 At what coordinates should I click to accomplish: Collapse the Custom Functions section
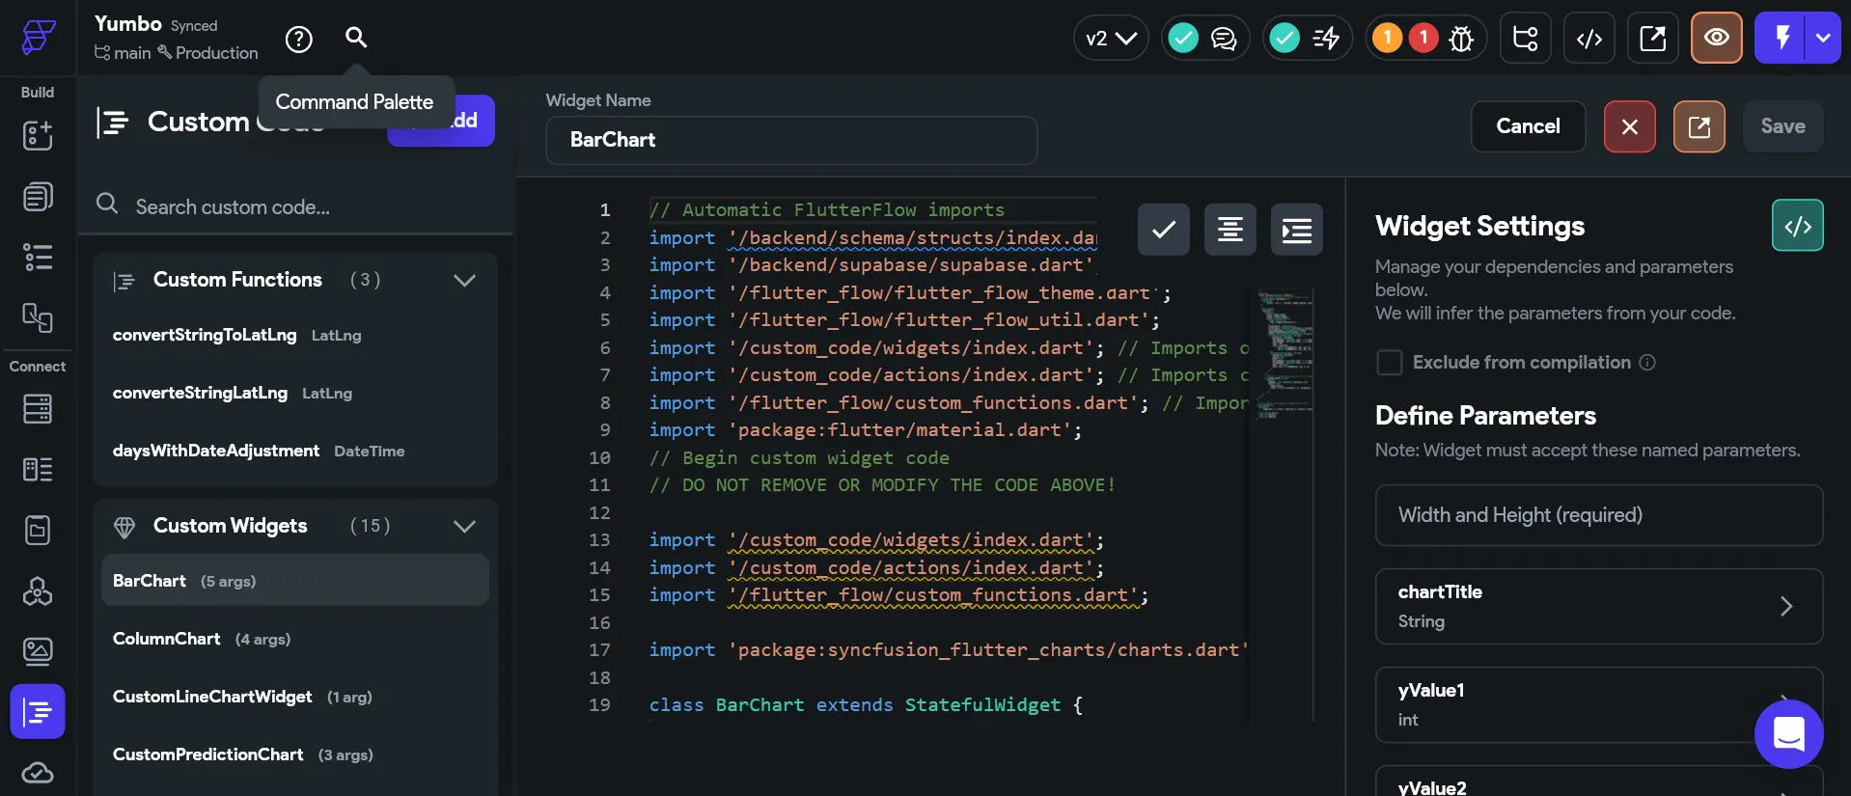pyautogui.click(x=464, y=280)
